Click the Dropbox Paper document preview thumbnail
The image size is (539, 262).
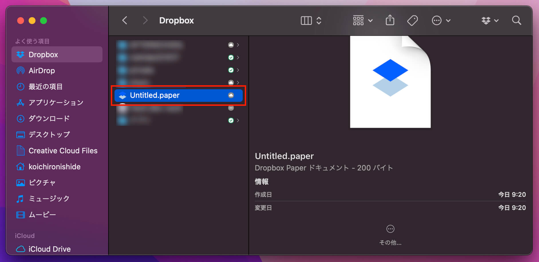tap(390, 82)
